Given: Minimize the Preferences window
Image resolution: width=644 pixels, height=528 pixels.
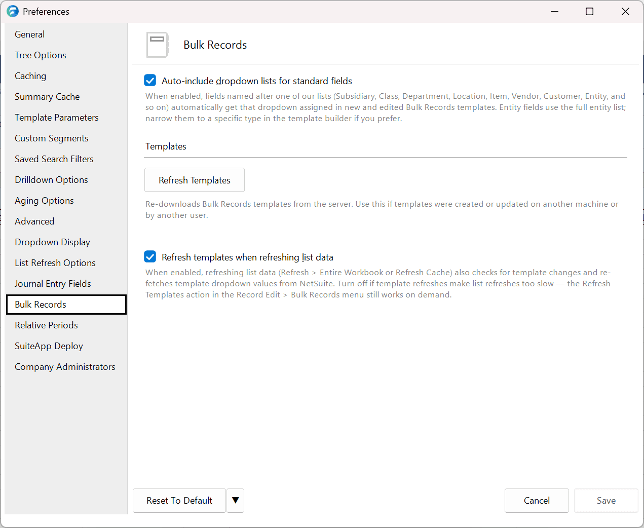Looking at the screenshot, I should click(555, 11).
